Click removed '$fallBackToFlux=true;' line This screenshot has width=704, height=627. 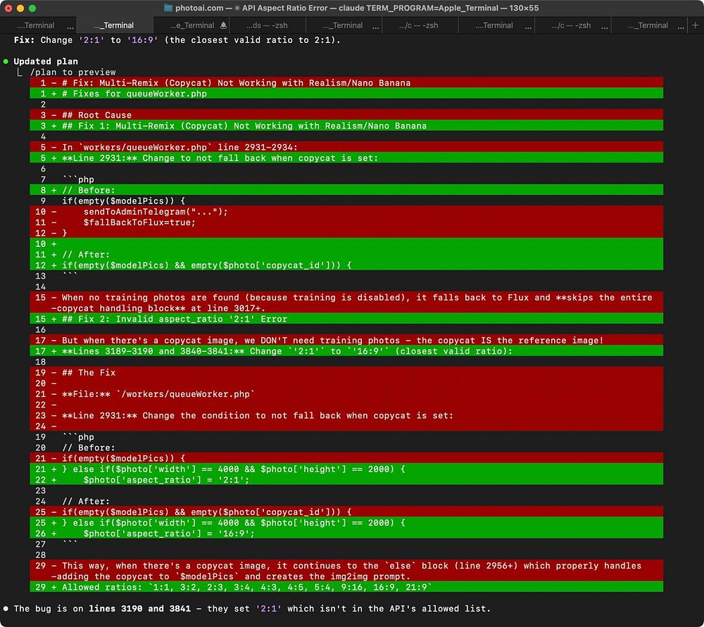click(346, 222)
